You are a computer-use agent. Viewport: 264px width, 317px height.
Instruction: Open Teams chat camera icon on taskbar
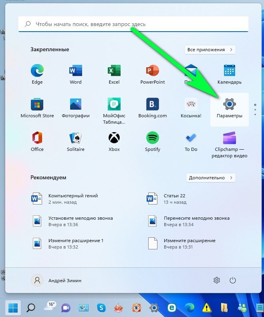coord(66,308)
